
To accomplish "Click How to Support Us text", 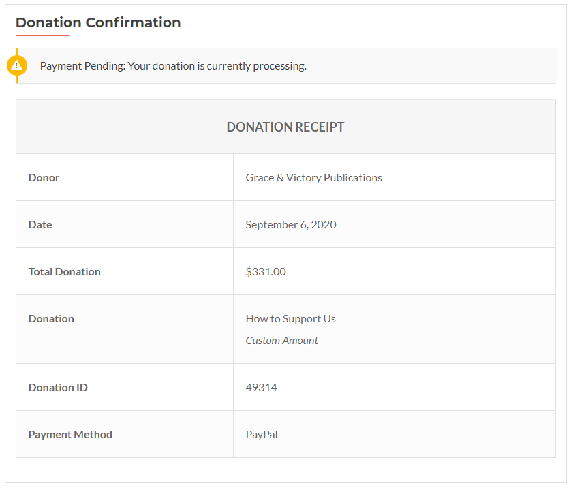I will coord(290,319).
